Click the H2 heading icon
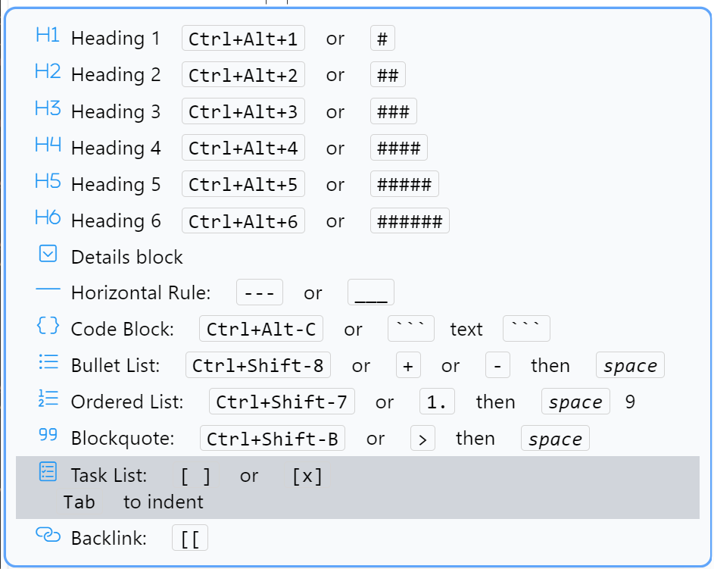The image size is (714, 569). [48, 71]
